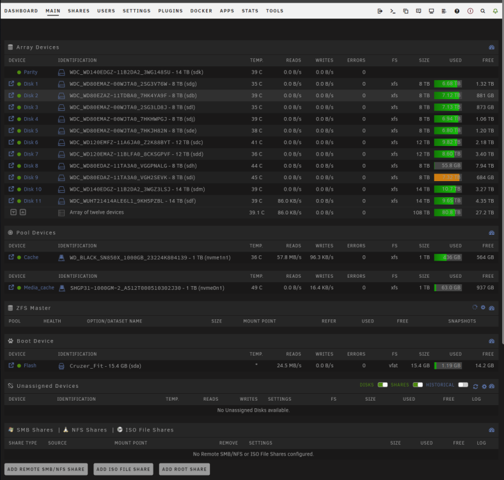This screenshot has width=504, height=480.
Task: Open the logout icon in top bar
Action: (380, 11)
